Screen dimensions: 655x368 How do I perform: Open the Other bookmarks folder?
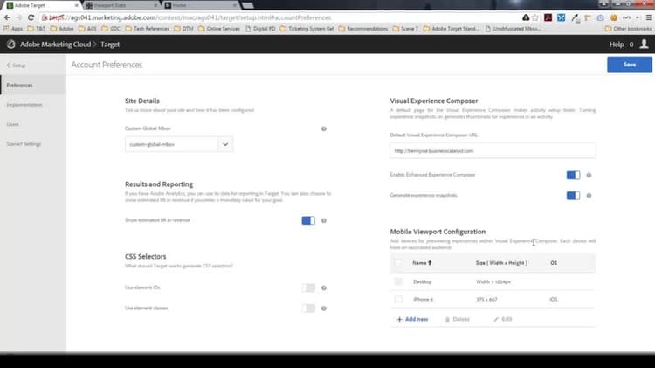(628, 29)
